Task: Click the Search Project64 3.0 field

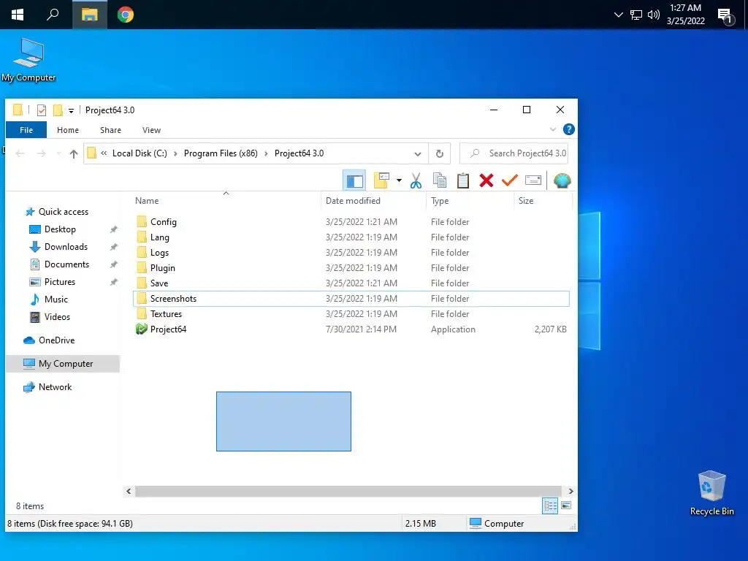Action: coord(514,153)
